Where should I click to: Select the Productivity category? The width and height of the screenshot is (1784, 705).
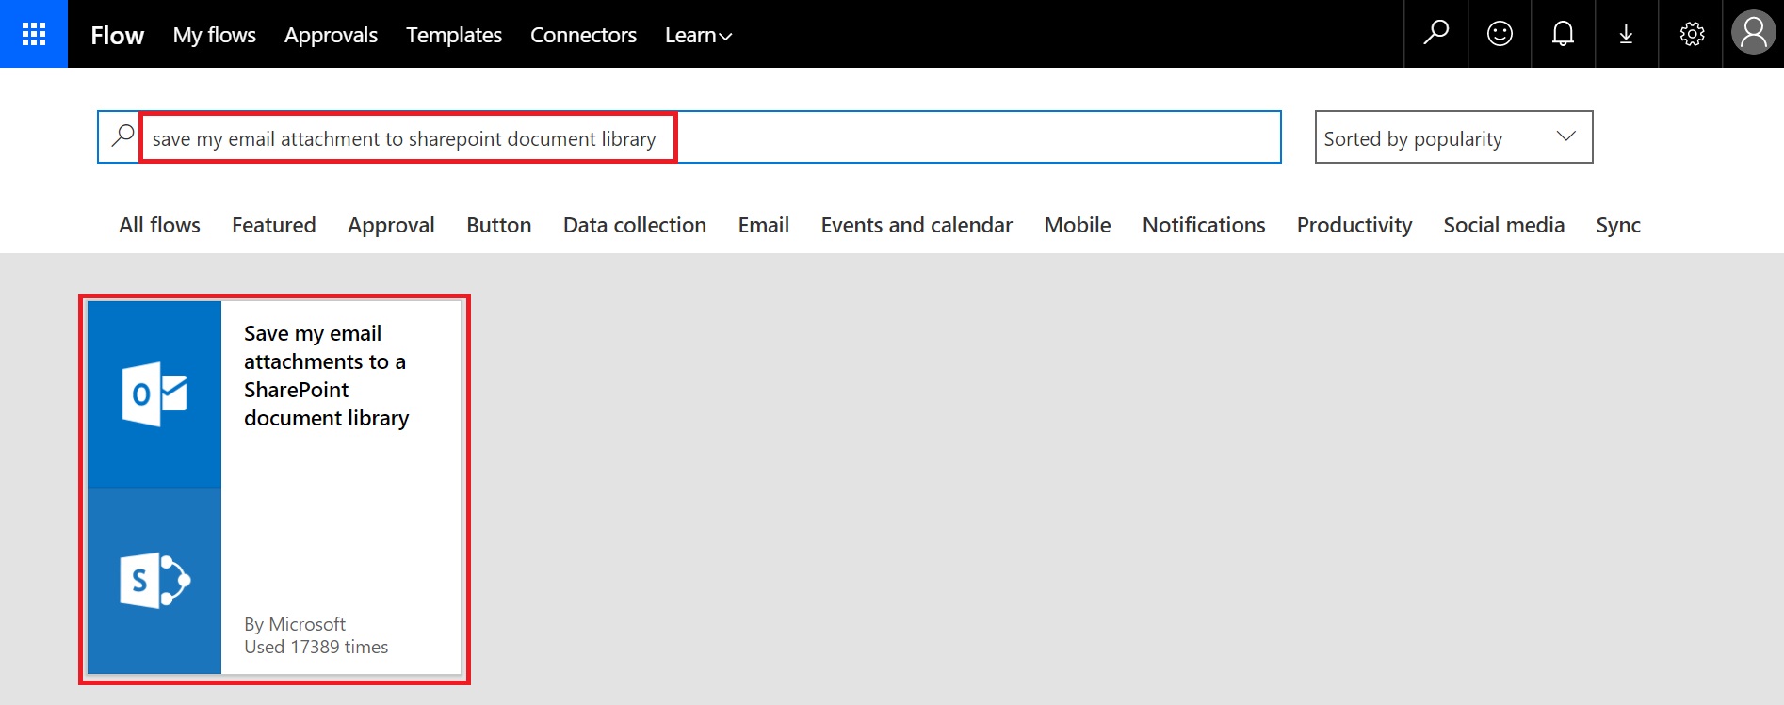tap(1354, 226)
